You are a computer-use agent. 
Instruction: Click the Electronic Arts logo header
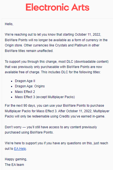pyautogui.click(x=57, y=7)
